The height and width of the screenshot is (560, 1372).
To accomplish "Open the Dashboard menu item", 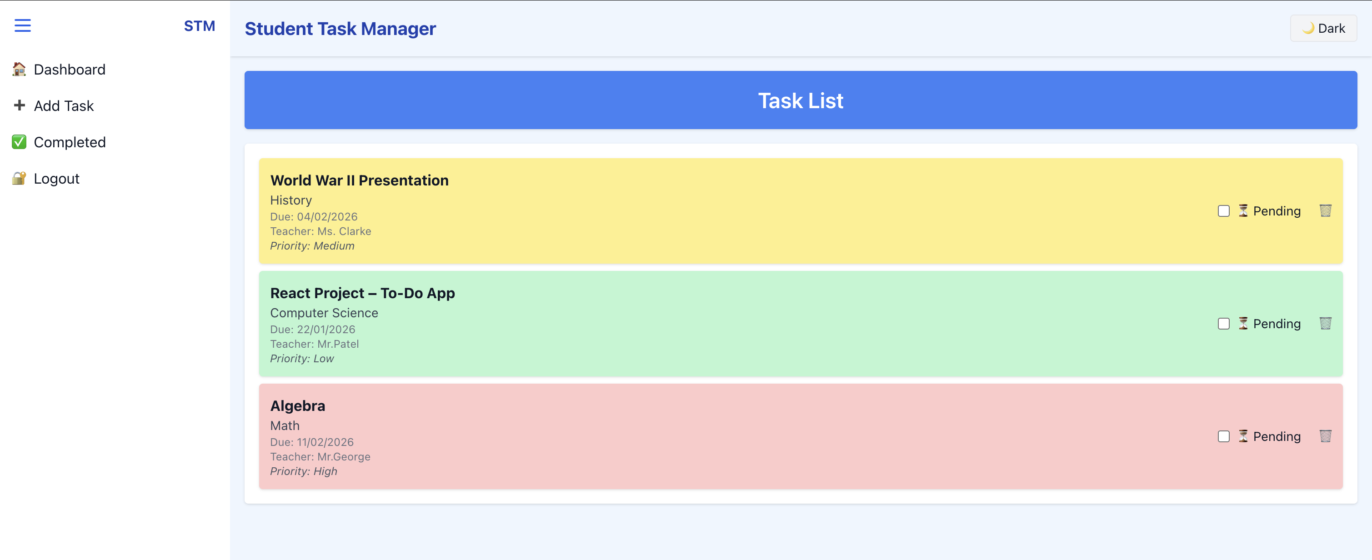I will point(69,69).
